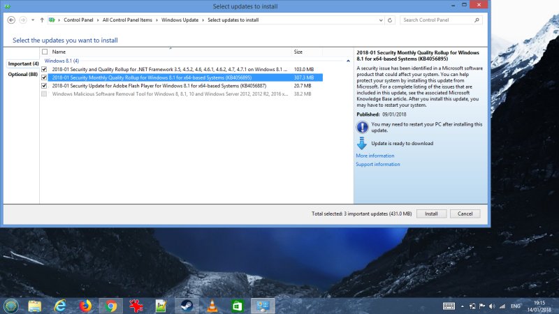Viewport: 559px width, 314px height.
Task: Show hidden system tray icons
Action: pos(463,306)
